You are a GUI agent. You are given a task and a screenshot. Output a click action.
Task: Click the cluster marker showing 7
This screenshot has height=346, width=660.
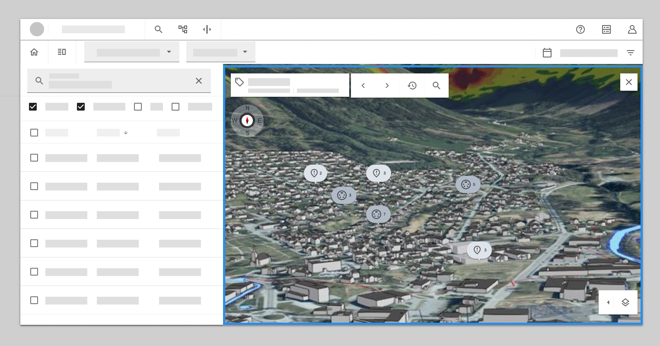(378, 214)
